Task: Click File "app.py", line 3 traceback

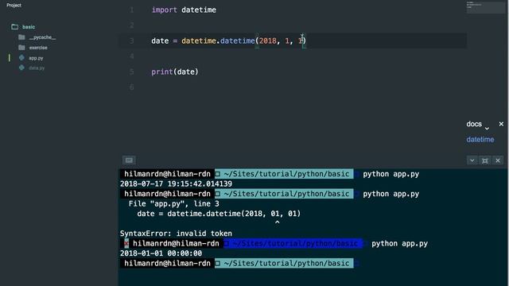Action: click(173, 203)
